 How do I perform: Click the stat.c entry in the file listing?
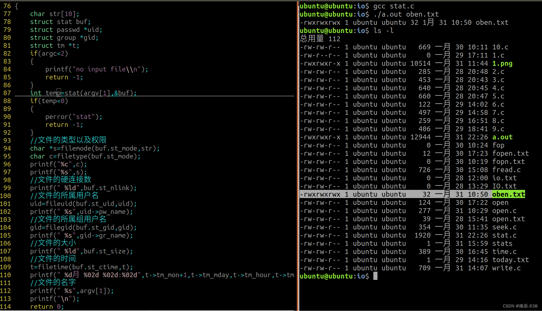pyautogui.click(x=504, y=235)
